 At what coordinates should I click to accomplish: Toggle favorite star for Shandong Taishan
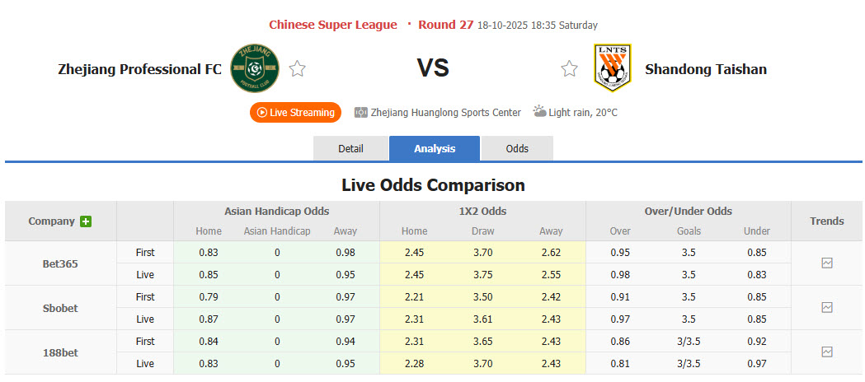click(569, 69)
